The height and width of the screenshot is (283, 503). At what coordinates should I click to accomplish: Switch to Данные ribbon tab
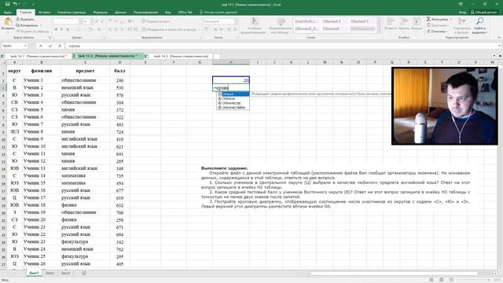120,13
